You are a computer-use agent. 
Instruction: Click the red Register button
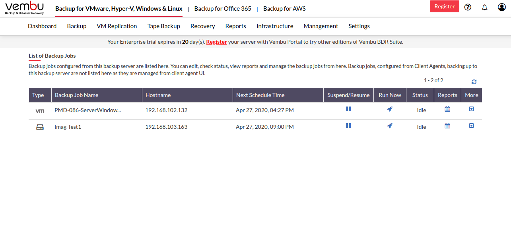(x=445, y=6)
